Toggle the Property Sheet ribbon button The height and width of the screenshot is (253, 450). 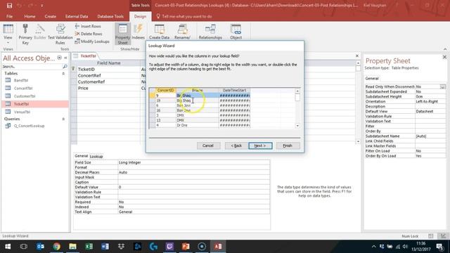tap(122, 34)
